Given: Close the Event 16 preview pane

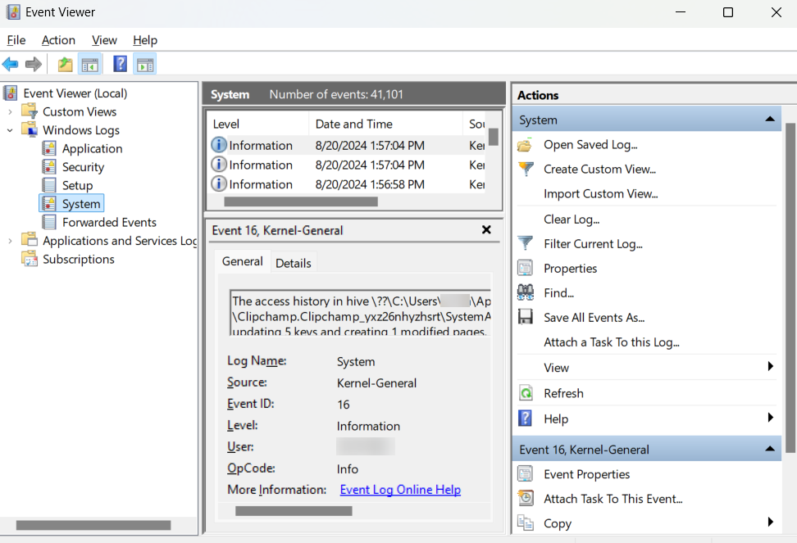Looking at the screenshot, I should coord(486,230).
